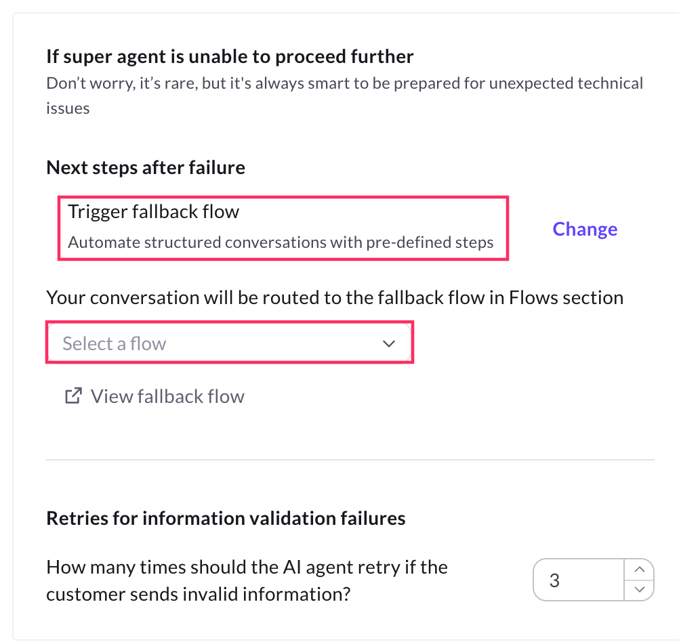
Task: Click the Don't worry, it's rare subtitle
Action: tap(344, 84)
